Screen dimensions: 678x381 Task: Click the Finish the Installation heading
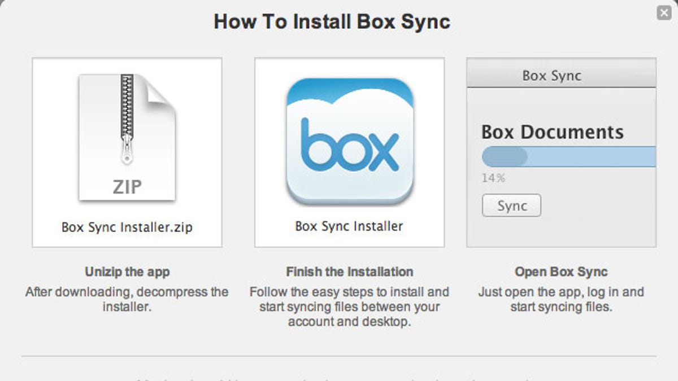pos(350,272)
